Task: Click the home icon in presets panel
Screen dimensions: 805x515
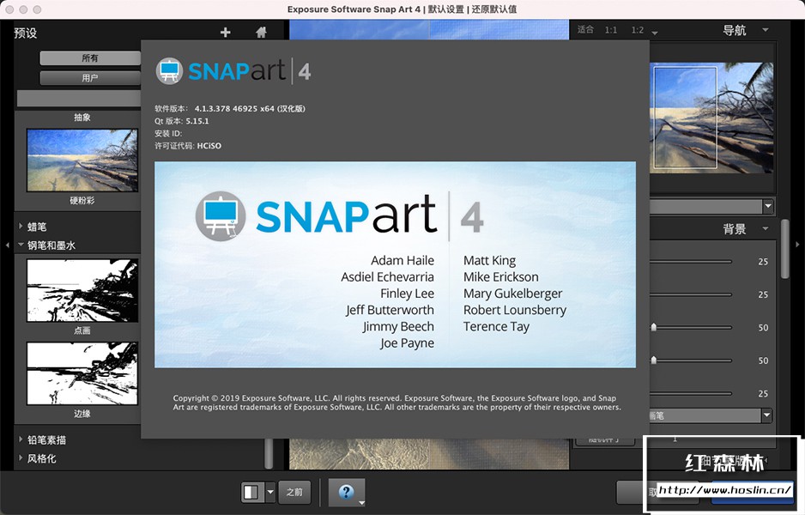Action: point(261,33)
